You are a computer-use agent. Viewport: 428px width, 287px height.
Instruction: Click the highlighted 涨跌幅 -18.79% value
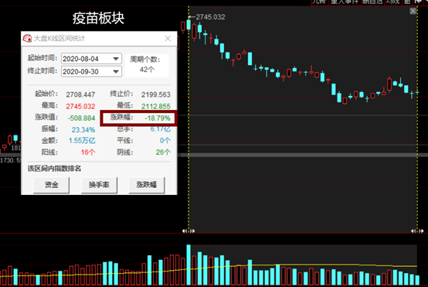point(158,118)
